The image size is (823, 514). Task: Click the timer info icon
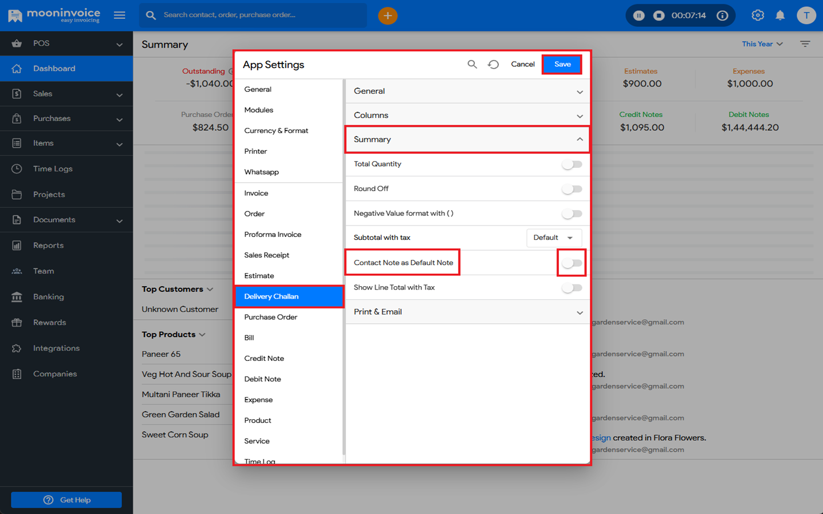coord(722,16)
